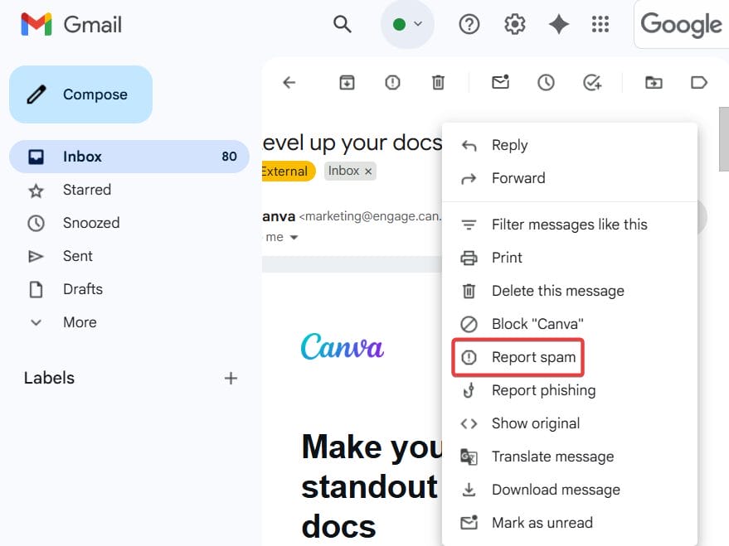Click the Inbox unread count 80
This screenshot has width=729, height=546.
coord(229,157)
